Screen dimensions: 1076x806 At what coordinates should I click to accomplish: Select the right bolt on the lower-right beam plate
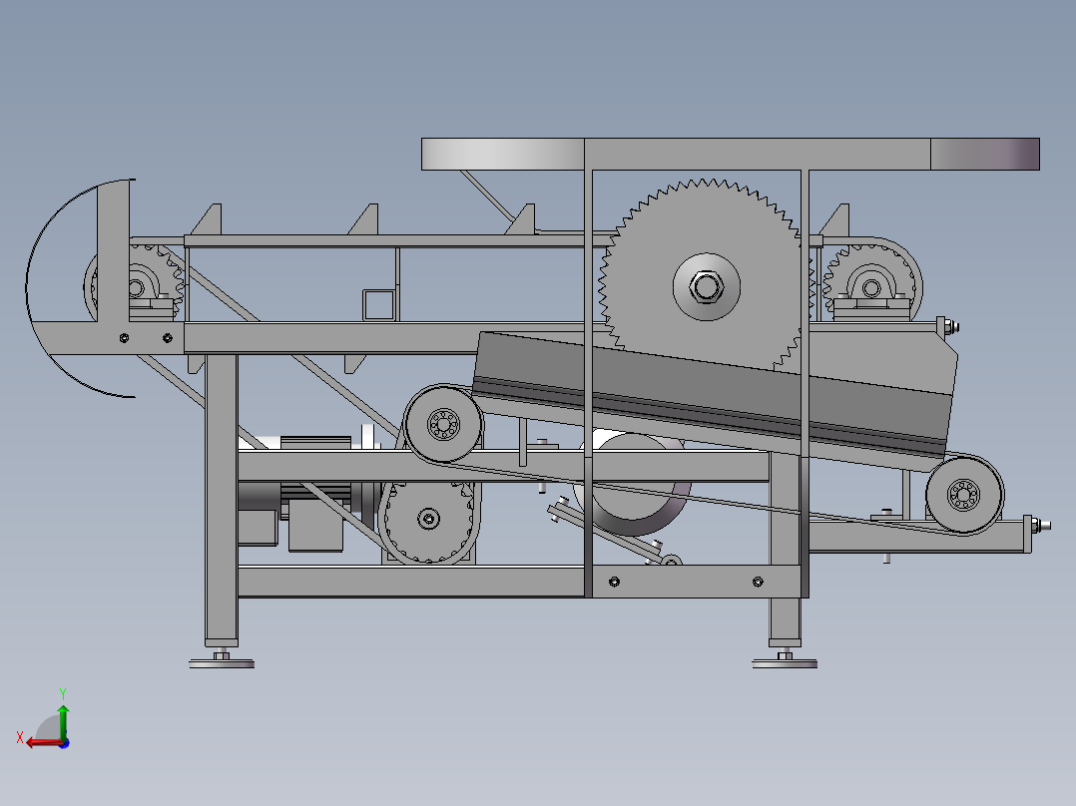[758, 582]
